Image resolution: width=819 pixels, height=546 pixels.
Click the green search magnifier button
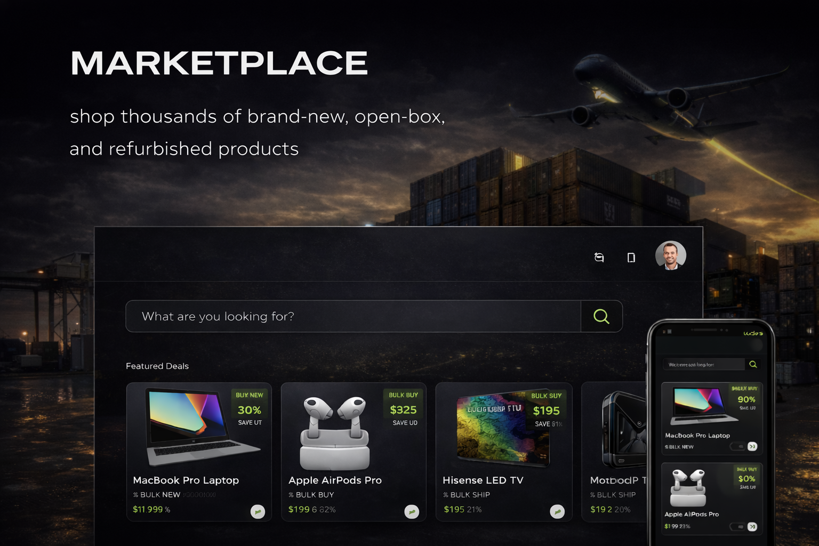point(601,316)
